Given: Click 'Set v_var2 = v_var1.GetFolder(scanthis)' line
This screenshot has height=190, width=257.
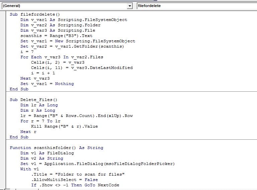Looking at the screenshot, I should [72, 46].
